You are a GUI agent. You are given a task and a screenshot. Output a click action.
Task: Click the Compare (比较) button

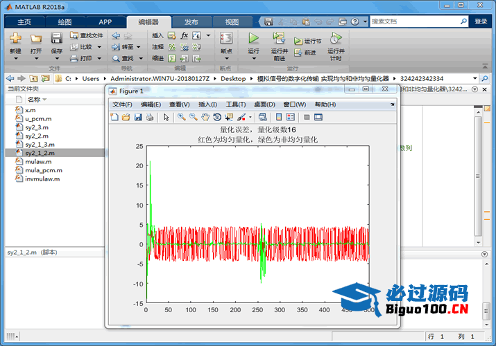tap(81, 46)
